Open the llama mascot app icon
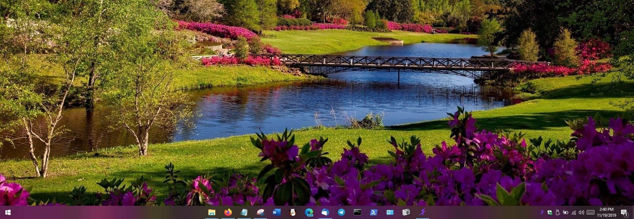634x219 pixels. point(293,212)
